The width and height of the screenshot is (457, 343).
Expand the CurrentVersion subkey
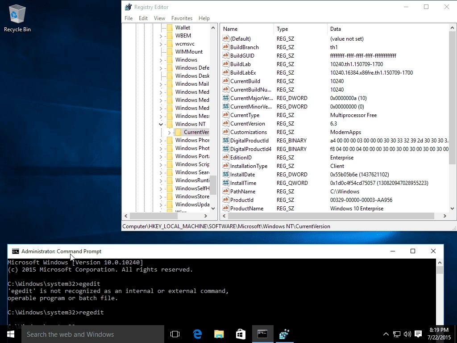[169, 132]
